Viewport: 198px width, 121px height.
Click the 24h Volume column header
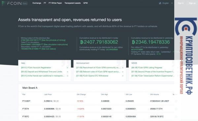coord(154,94)
